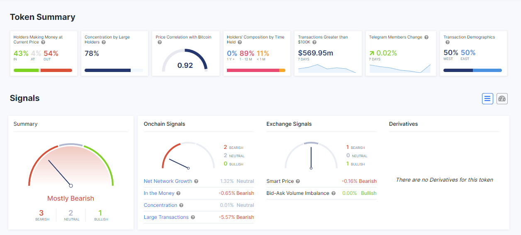Screen dimensions: 521x235
Task: Switch to gauge view of signals
Action: tap(502, 98)
